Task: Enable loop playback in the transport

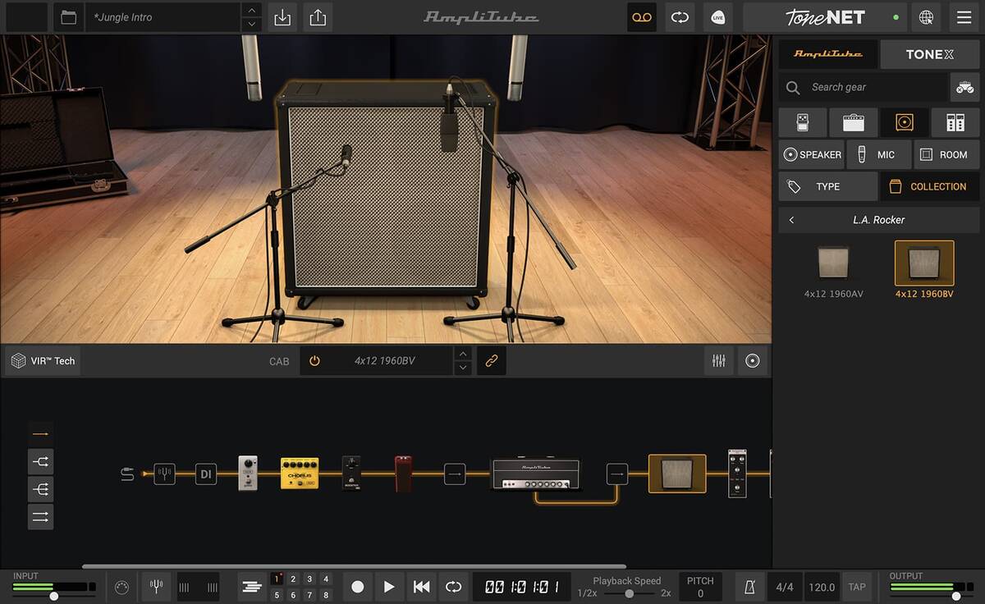Action: [x=454, y=587]
